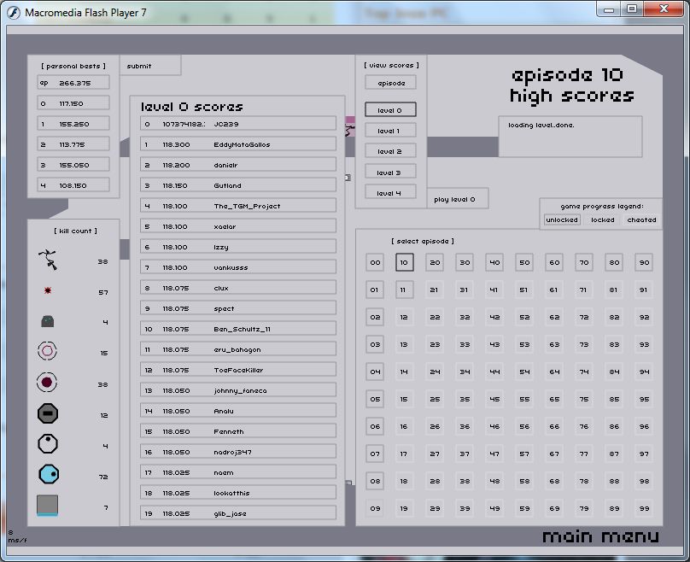Viewport: 690px width, 562px height.
Task: Click the gray thwump block icon
Action: [48, 506]
